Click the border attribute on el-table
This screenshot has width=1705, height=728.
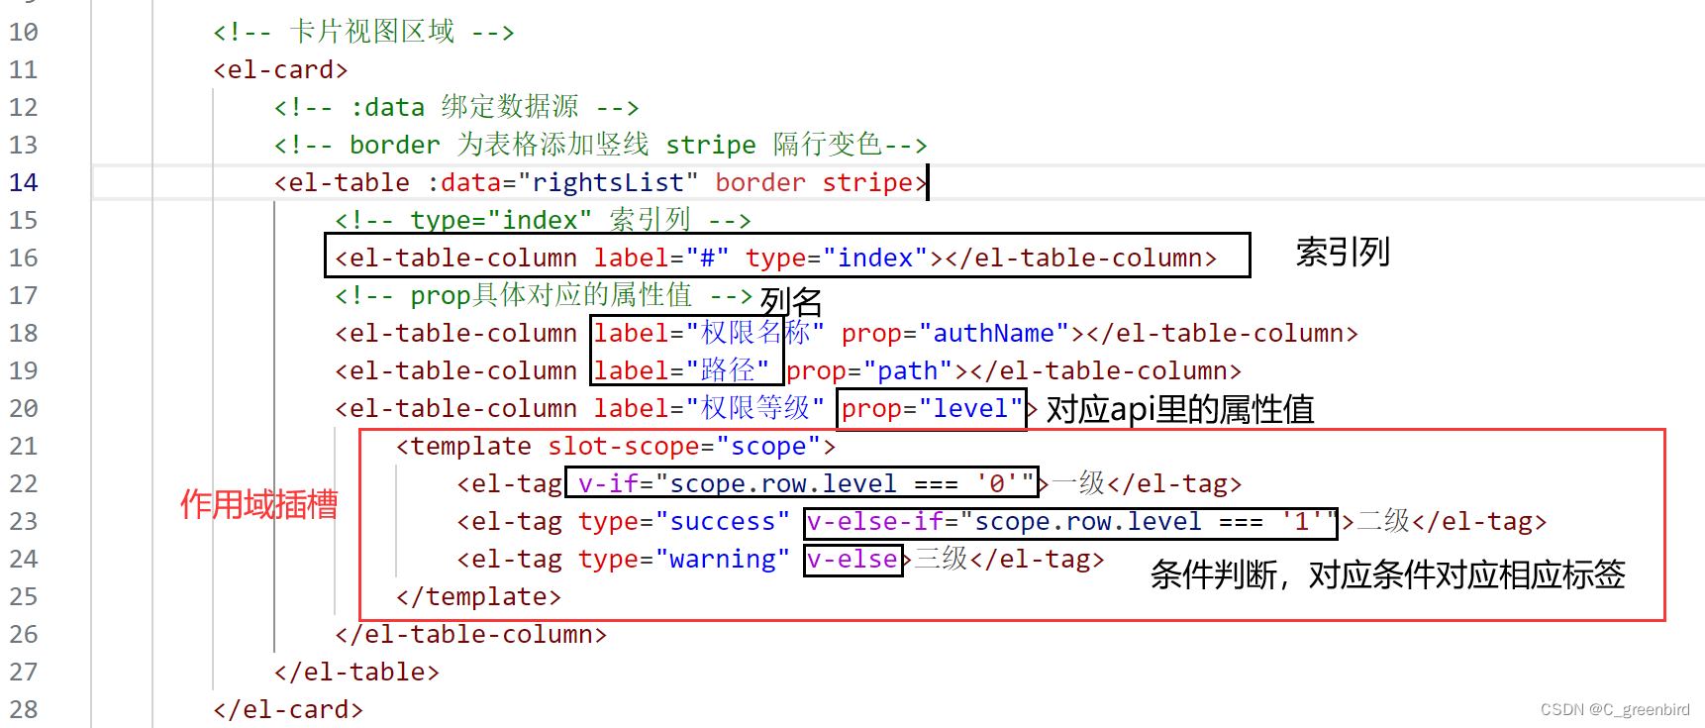[x=760, y=183]
